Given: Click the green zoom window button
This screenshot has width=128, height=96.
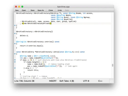Looking at the screenshot, I should 22,7.
